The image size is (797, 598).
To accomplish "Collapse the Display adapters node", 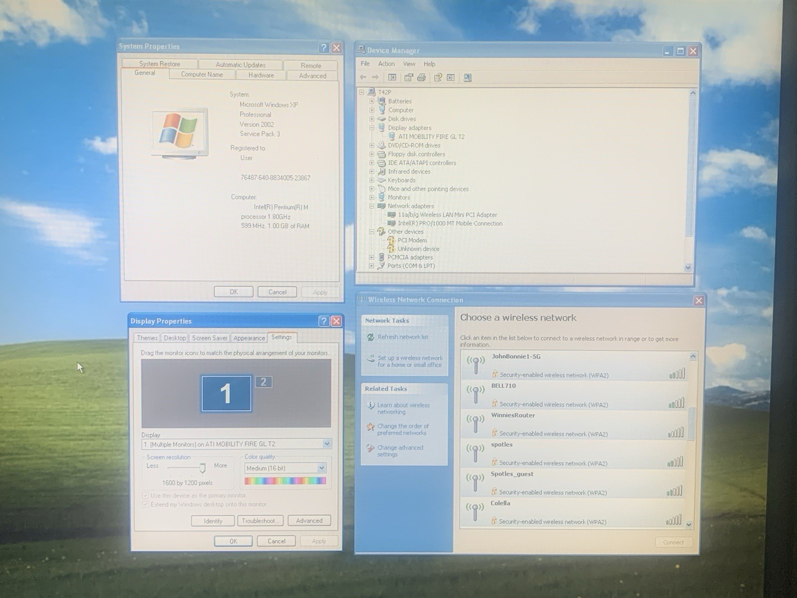I will (x=372, y=128).
